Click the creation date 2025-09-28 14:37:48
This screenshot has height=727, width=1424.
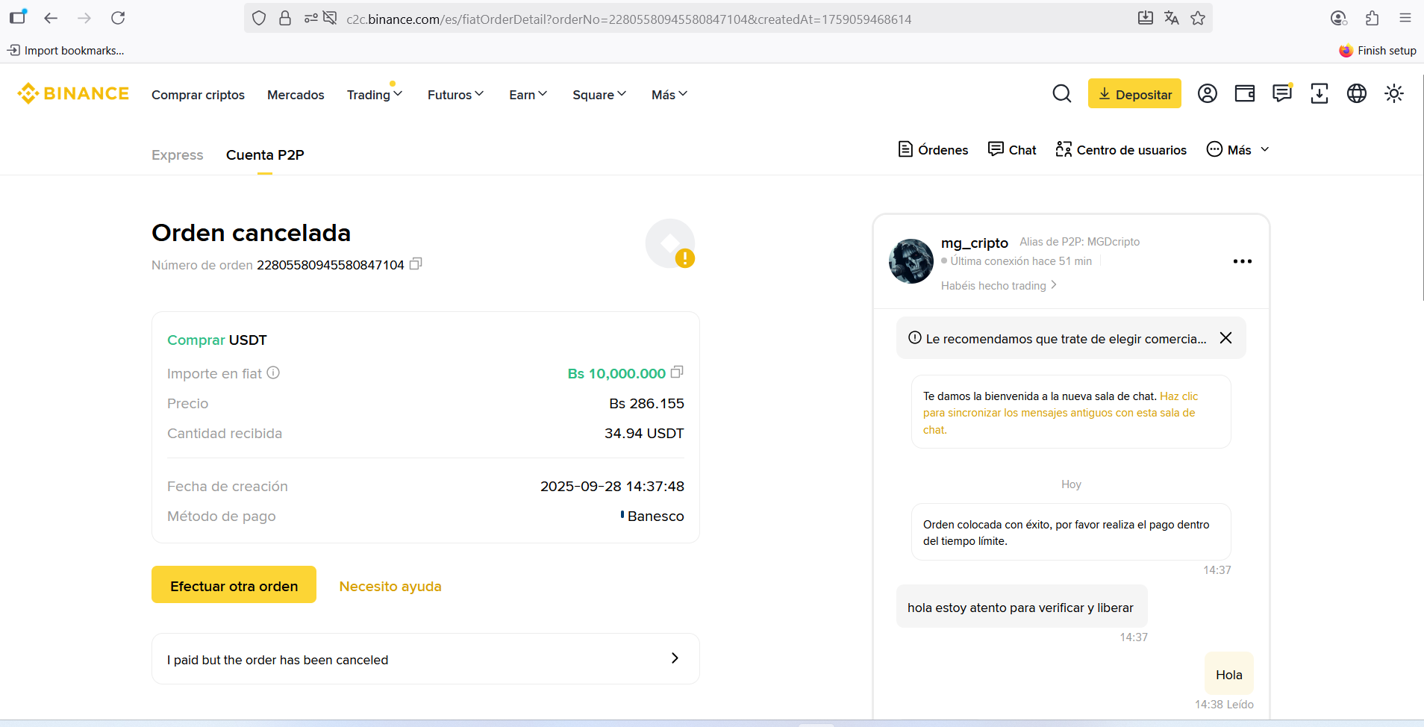point(612,487)
